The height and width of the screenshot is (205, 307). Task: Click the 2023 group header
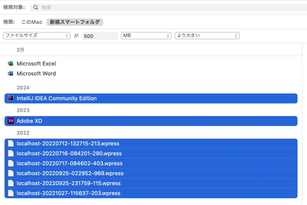23,110
